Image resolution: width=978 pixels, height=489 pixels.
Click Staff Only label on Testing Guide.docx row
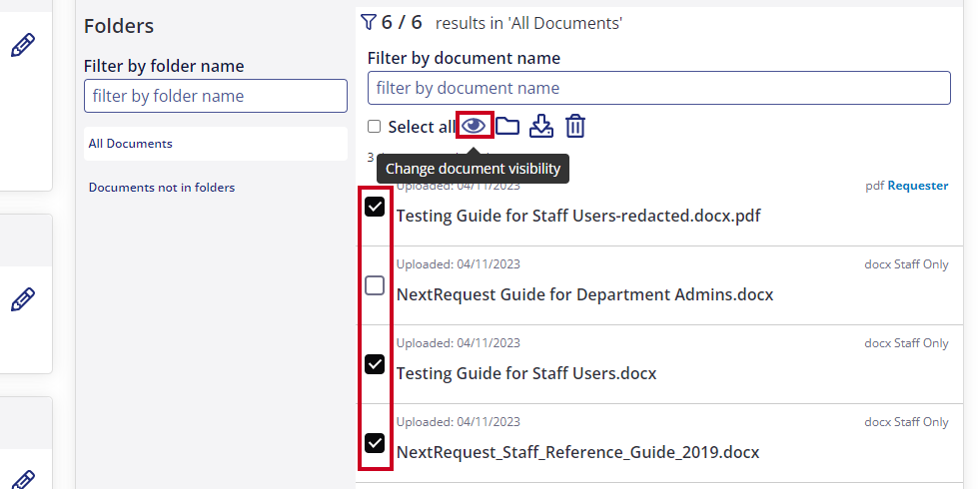coord(921,343)
